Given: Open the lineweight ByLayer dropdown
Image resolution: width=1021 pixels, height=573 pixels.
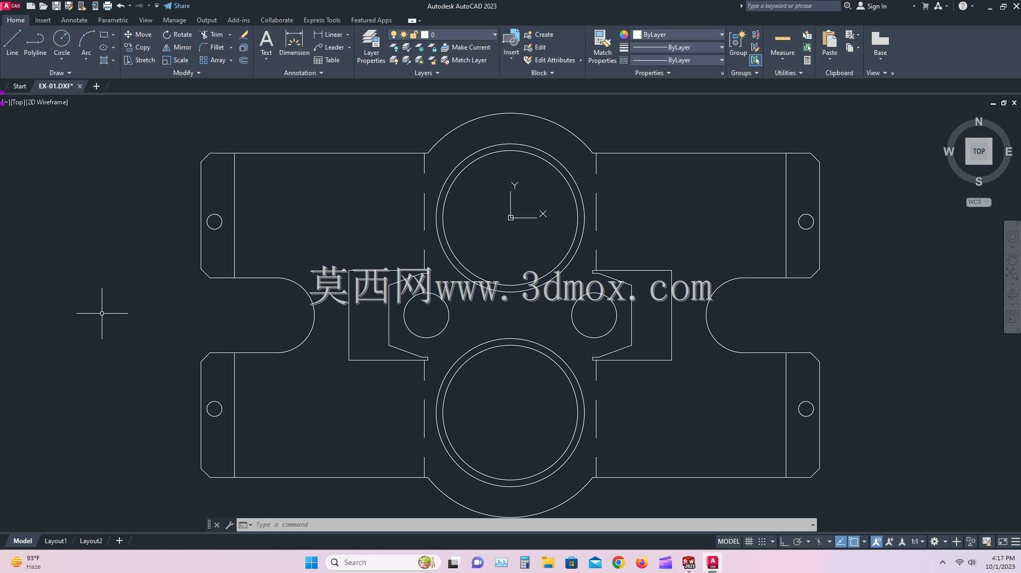Looking at the screenshot, I should (x=678, y=47).
